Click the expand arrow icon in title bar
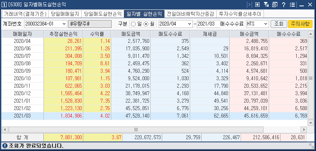Viewport: 316px width, 151px height. pyautogui.click(x=249, y=5)
